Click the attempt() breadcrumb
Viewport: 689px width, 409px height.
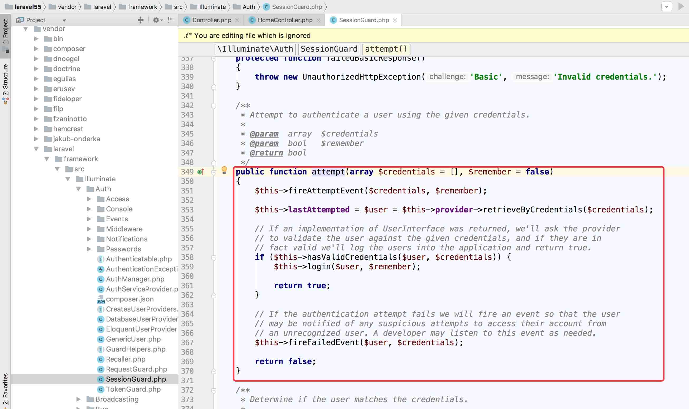(x=386, y=49)
